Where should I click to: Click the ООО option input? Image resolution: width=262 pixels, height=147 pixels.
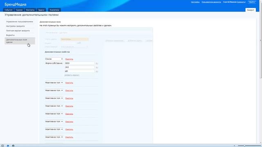point(79,63)
